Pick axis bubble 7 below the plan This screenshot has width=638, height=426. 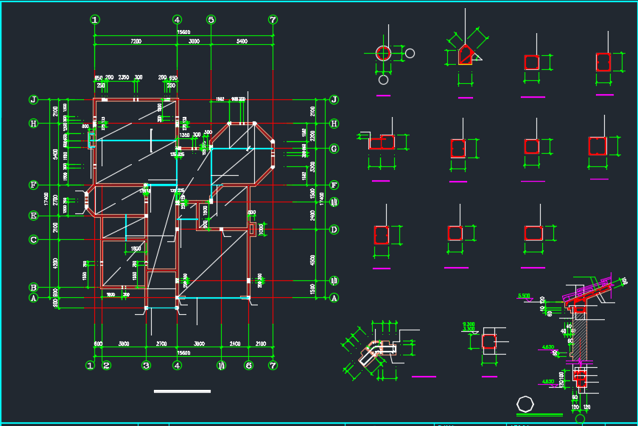click(x=273, y=366)
